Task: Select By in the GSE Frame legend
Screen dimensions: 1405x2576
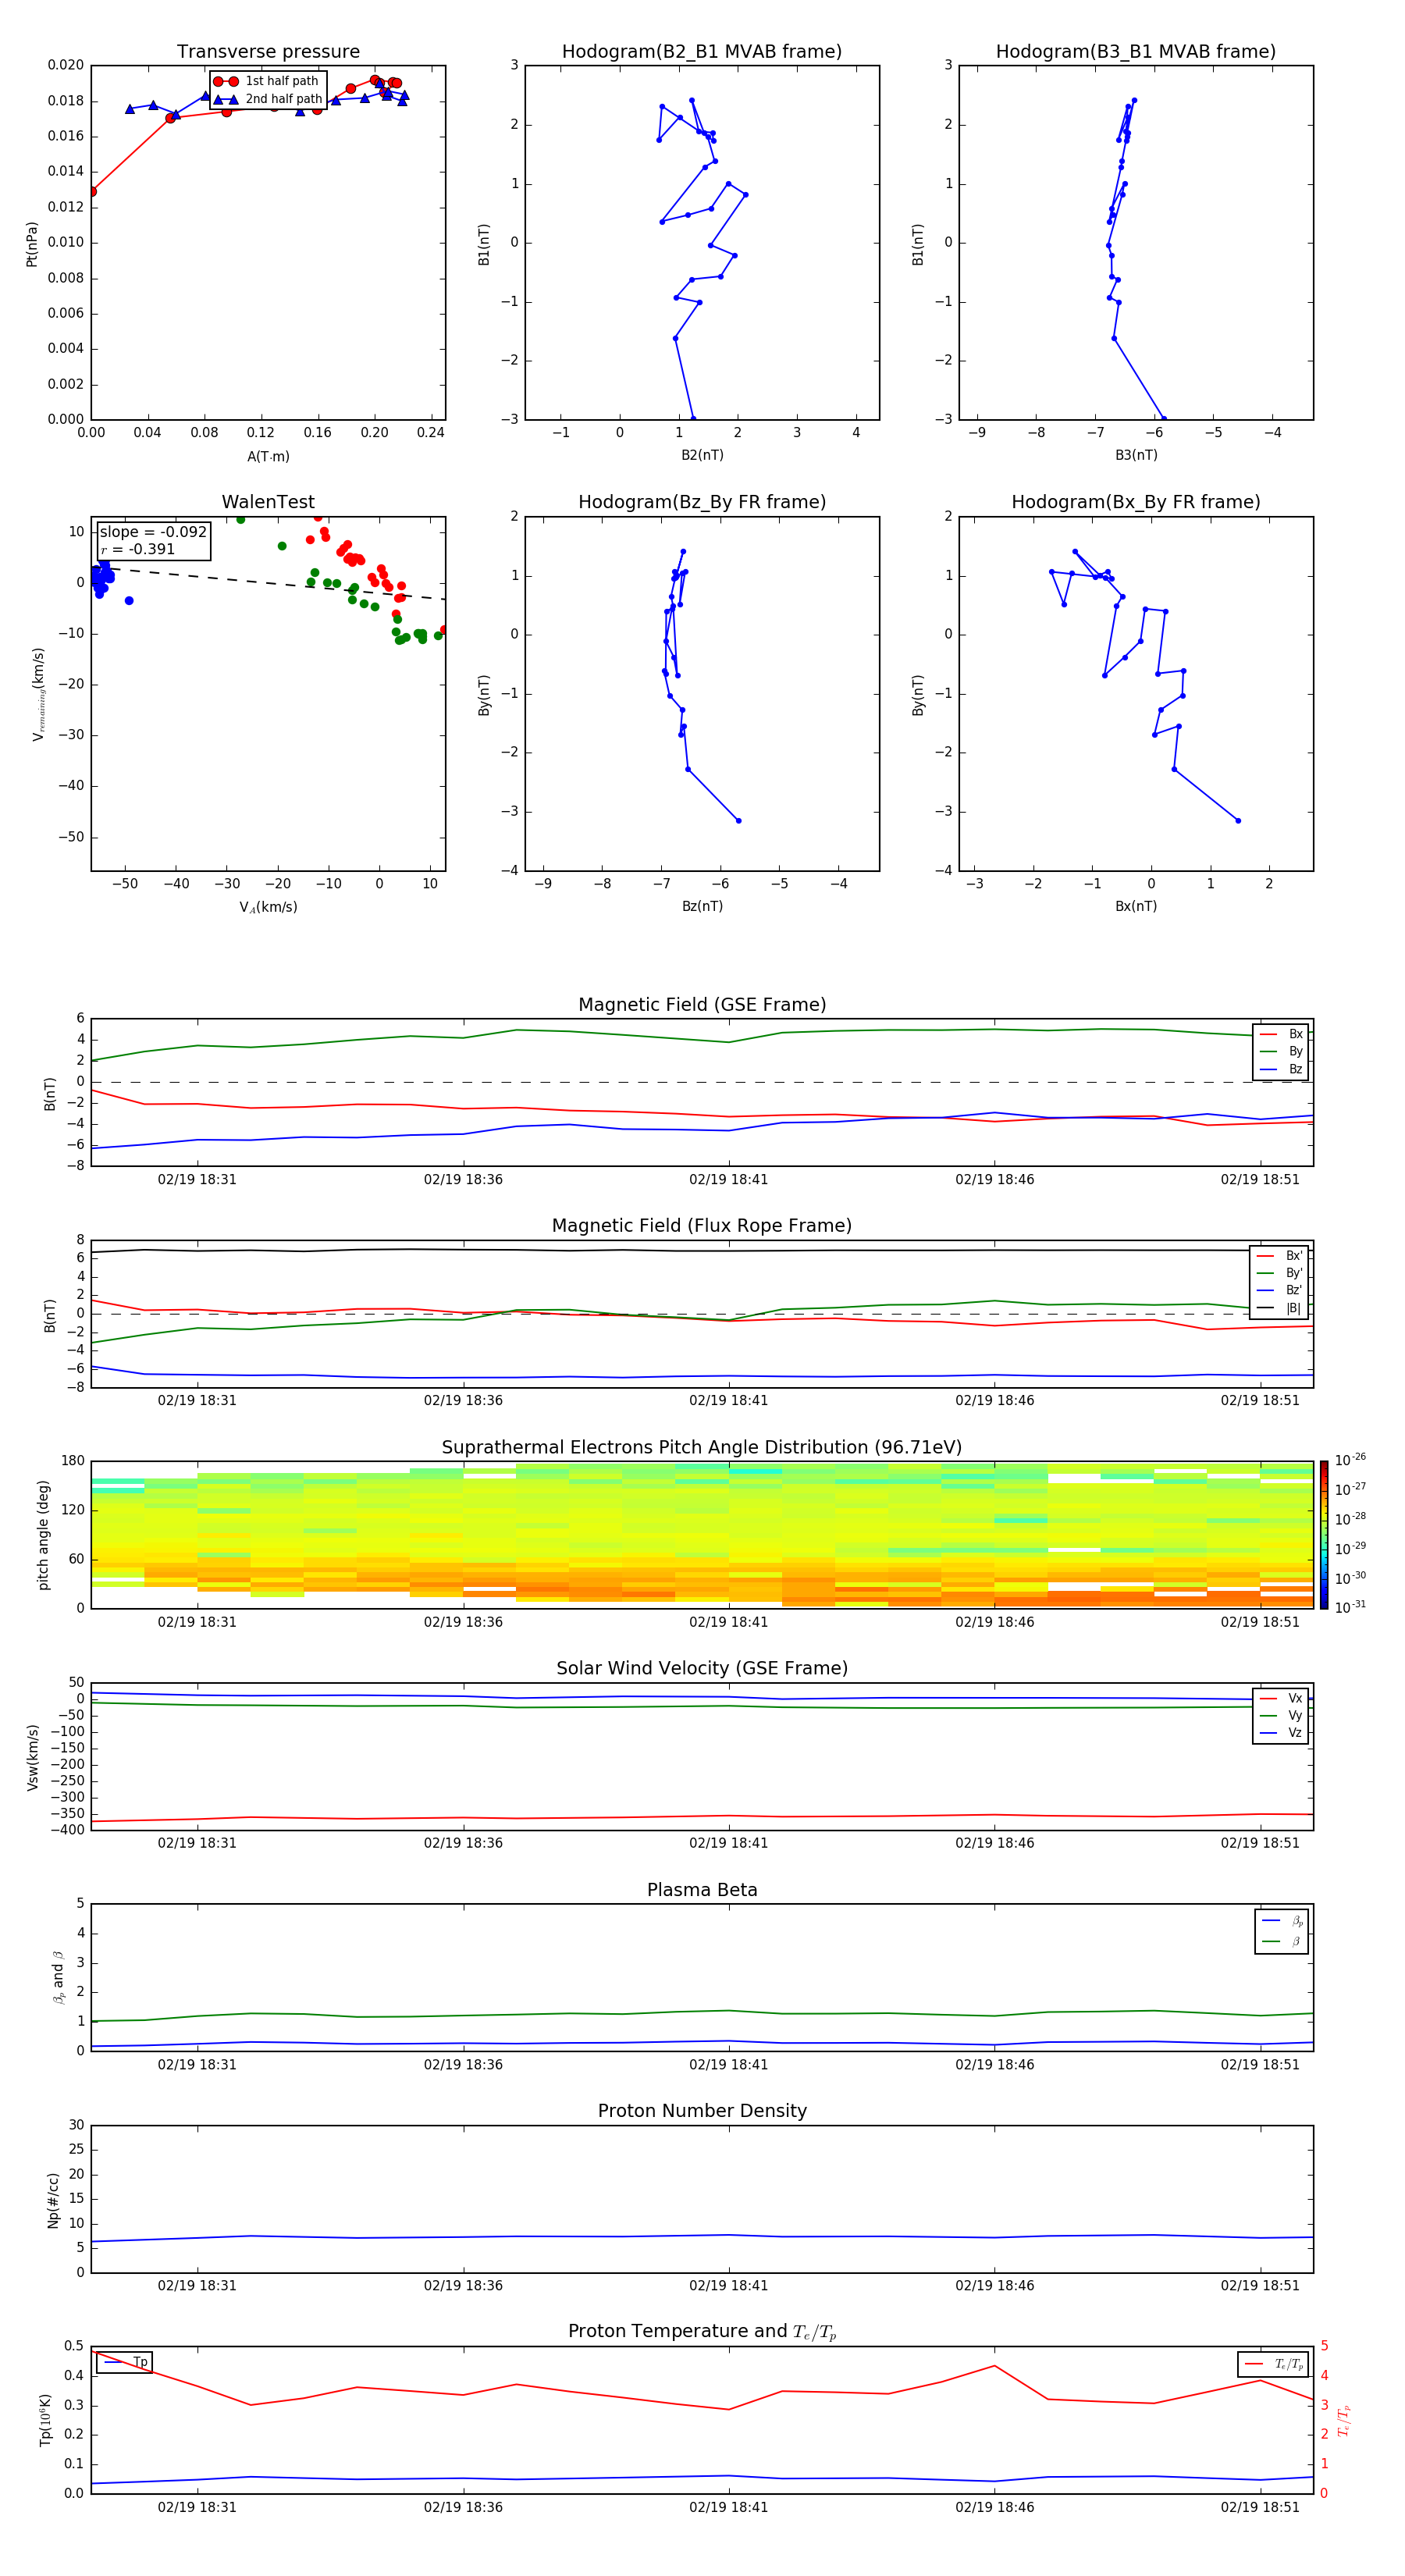Action: coord(1281,1051)
